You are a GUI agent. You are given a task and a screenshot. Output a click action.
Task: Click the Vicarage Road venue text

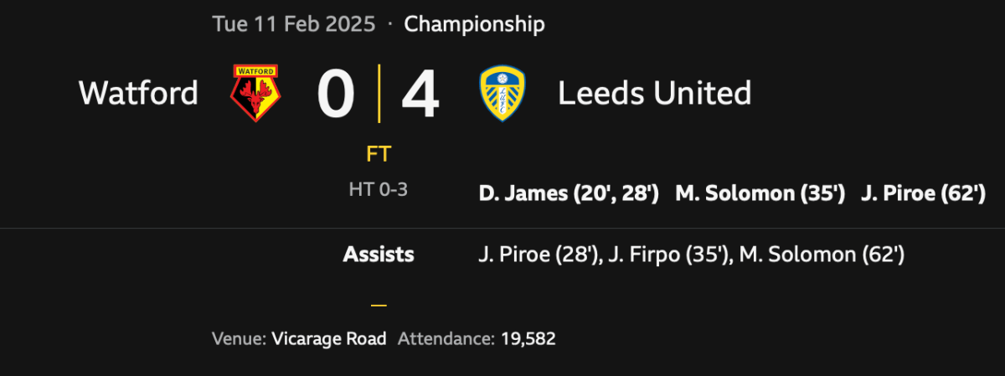(x=329, y=339)
